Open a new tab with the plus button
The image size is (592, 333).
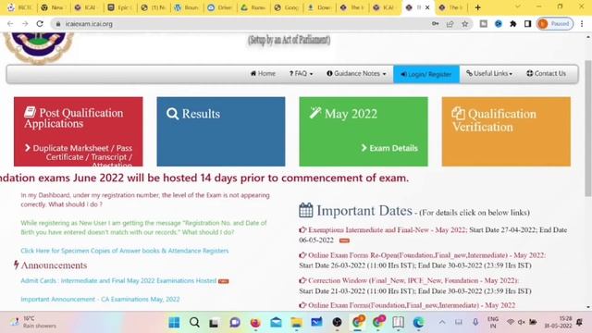477,7
